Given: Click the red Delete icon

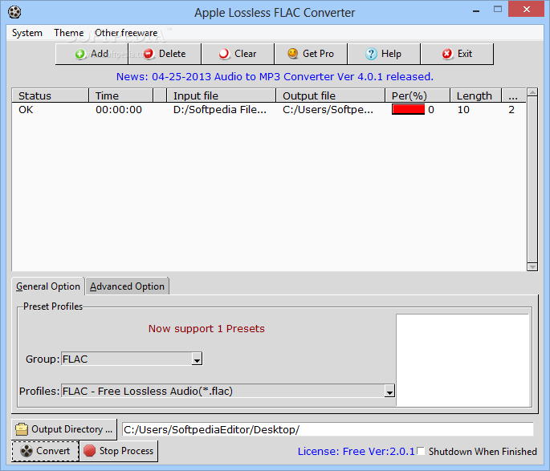Looking at the screenshot, I should (149, 54).
